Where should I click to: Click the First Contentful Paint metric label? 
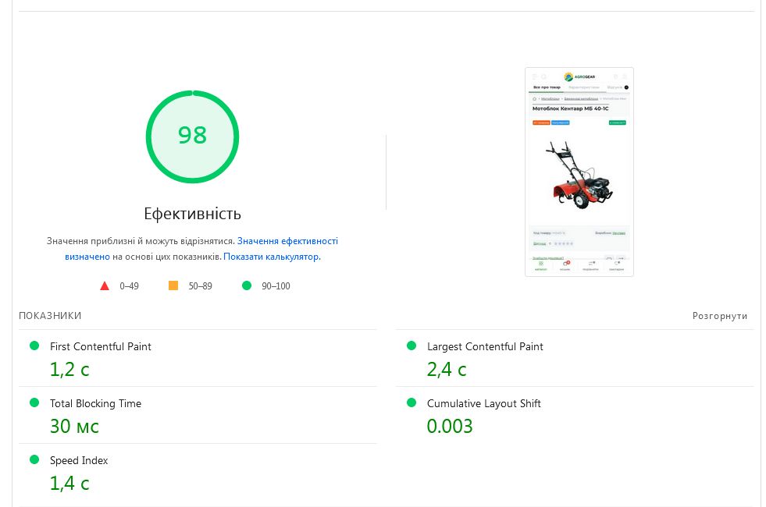(101, 346)
